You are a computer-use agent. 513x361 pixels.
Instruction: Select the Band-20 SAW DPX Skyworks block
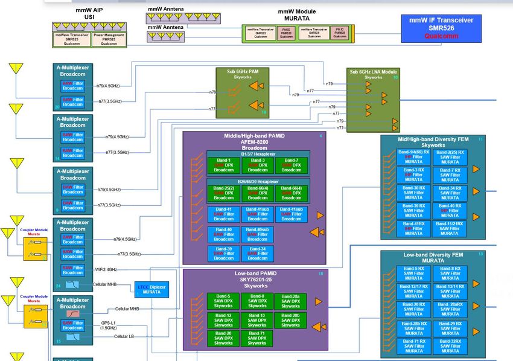(x=223, y=339)
